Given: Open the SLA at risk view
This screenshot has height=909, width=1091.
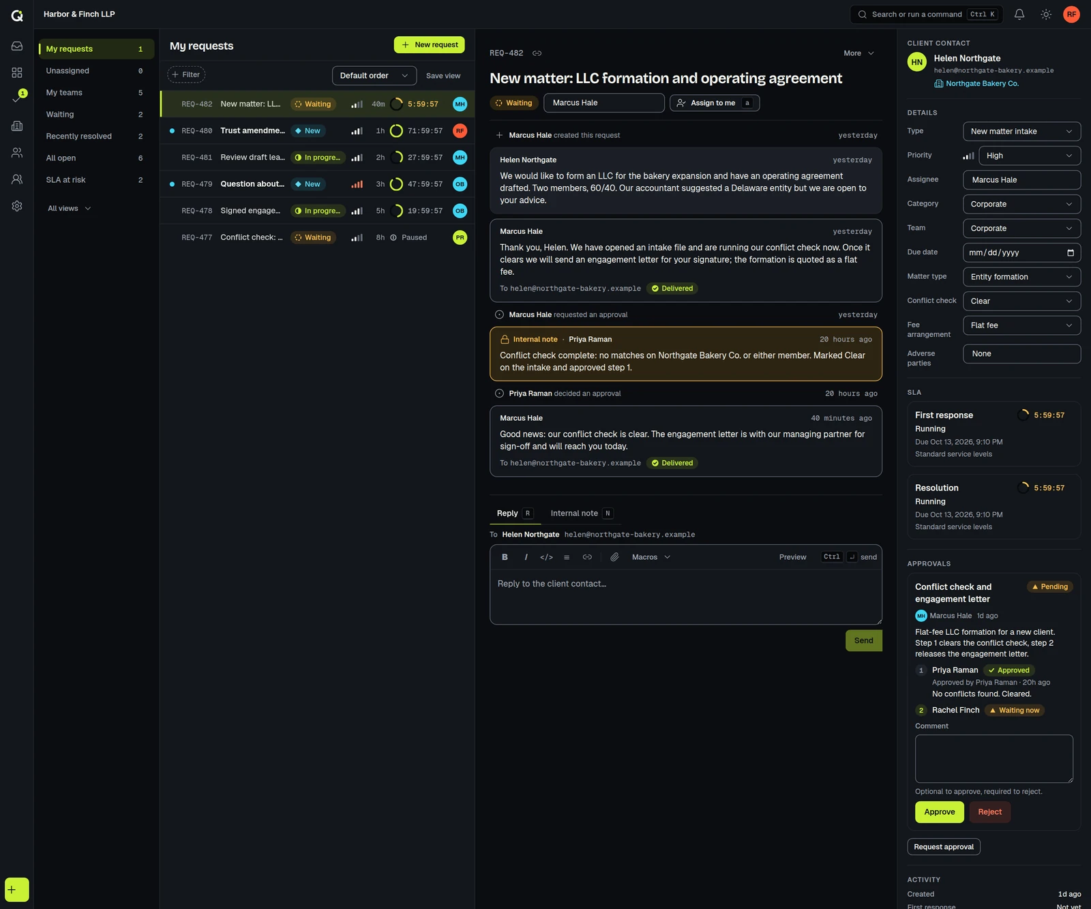Looking at the screenshot, I should point(95,180).
